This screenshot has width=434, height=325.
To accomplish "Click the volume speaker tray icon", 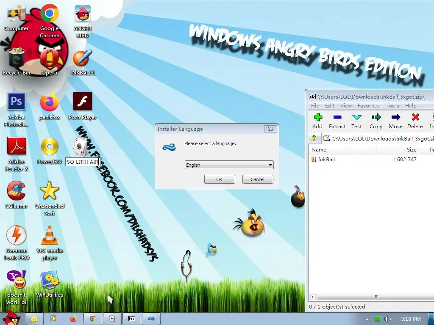I will click(387, 319).
